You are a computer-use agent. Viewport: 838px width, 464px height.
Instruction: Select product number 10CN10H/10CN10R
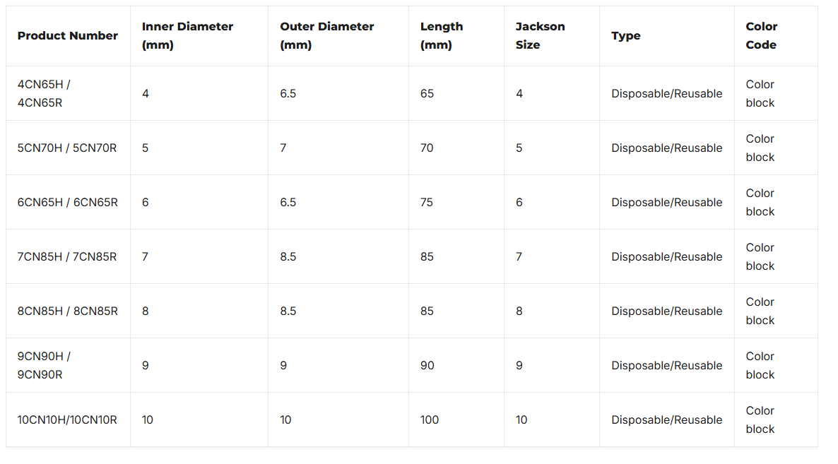[x=67, y=420]
